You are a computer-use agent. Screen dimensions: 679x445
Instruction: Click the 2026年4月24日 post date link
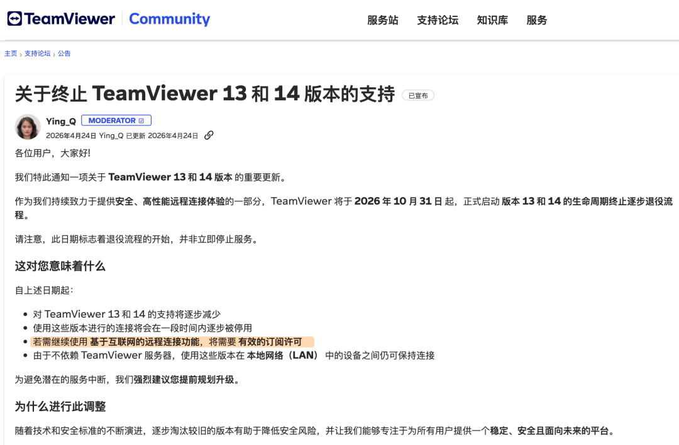71,136
